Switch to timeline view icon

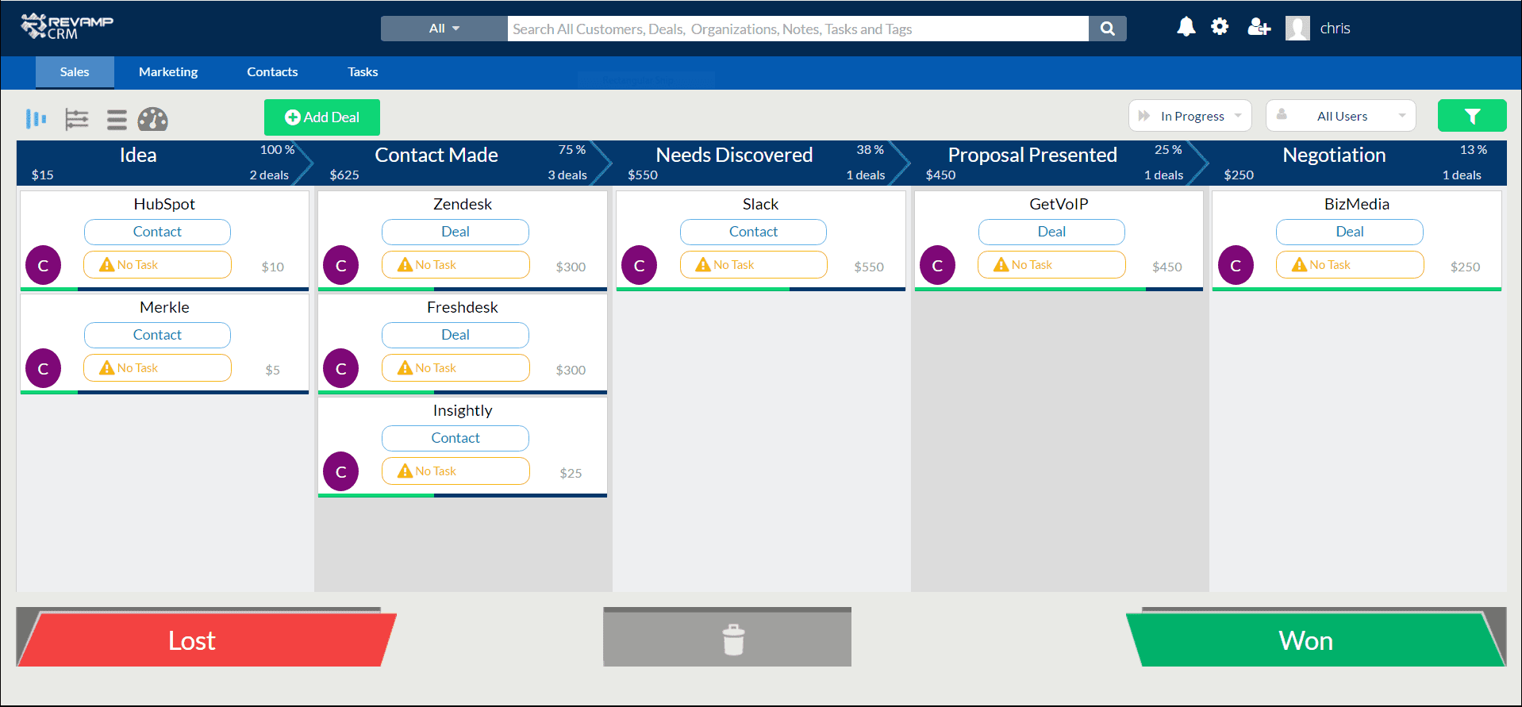click(x=76, y=119)
